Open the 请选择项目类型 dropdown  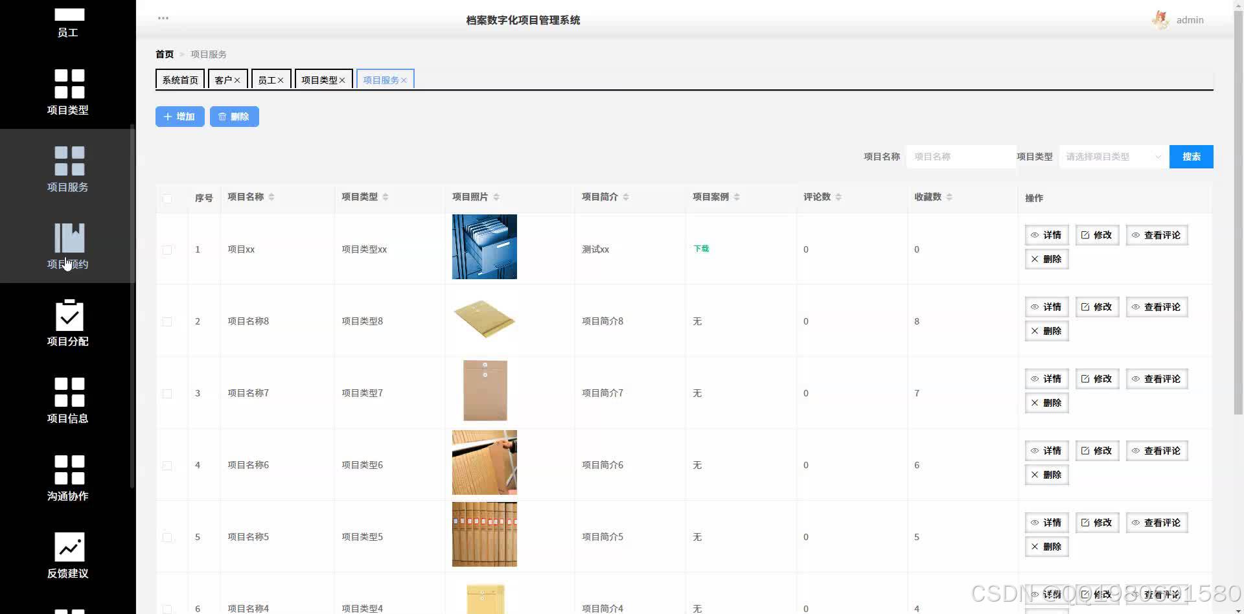coord(1112,157)
